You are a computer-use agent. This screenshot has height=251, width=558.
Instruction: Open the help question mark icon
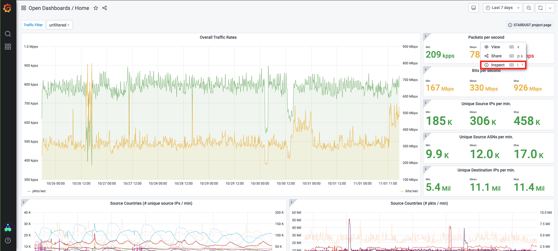click(x=8, y=241)
